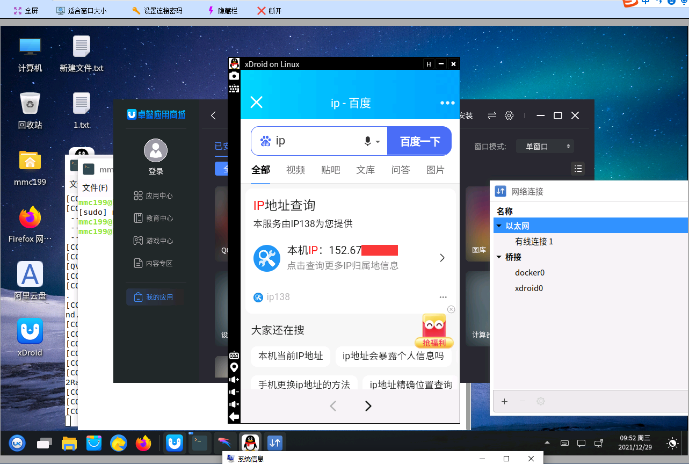689x464 pixels.
Task: Click 隐藏栏 in remote toolbar
Action: pyautogui.click(x=222, y=11)
